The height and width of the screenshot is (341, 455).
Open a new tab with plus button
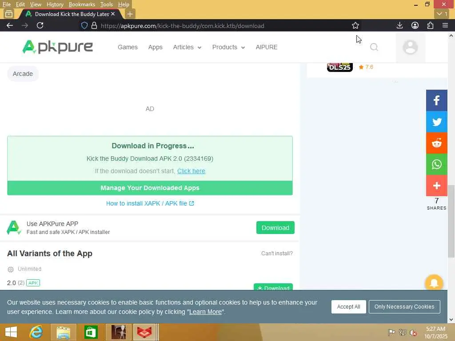click(x=130, y=14)
